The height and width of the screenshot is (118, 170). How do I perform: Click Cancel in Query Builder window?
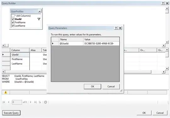click(x=160, y=113)
